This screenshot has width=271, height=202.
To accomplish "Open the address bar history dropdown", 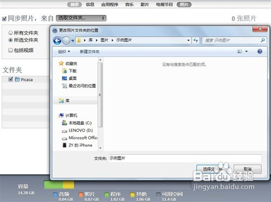I will (x=188, y=40).
